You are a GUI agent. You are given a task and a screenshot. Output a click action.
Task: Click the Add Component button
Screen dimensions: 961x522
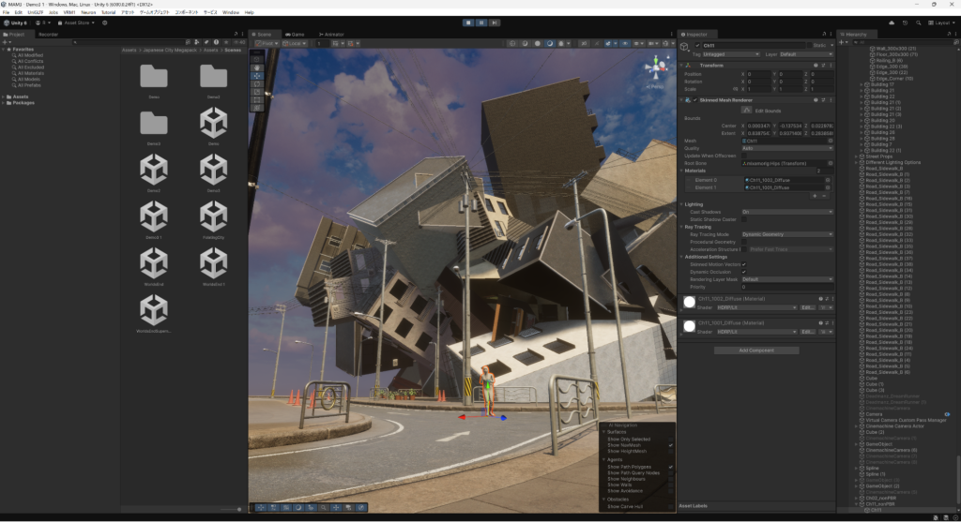click(756, 350)
